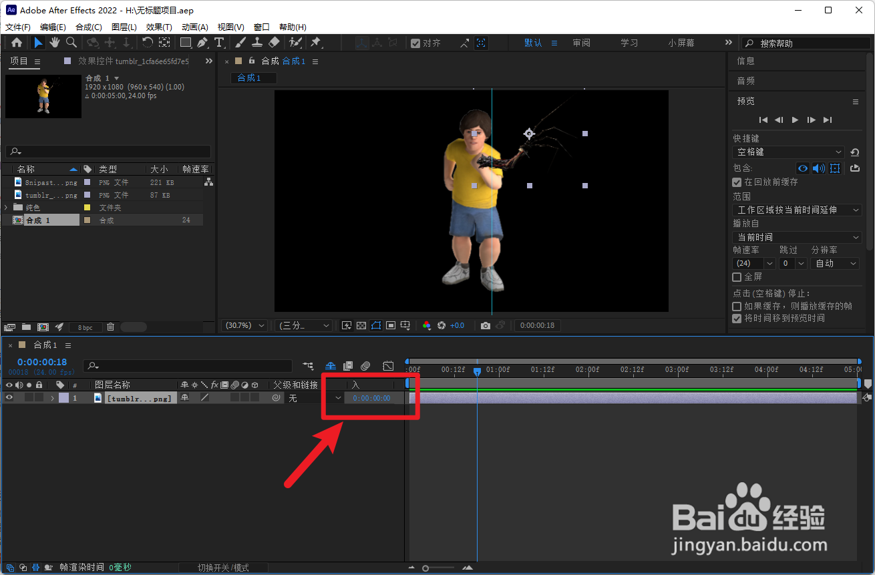Open the (三分 viewer resolution dropdown
Screen dimensions: 875x575
(305, 326)
